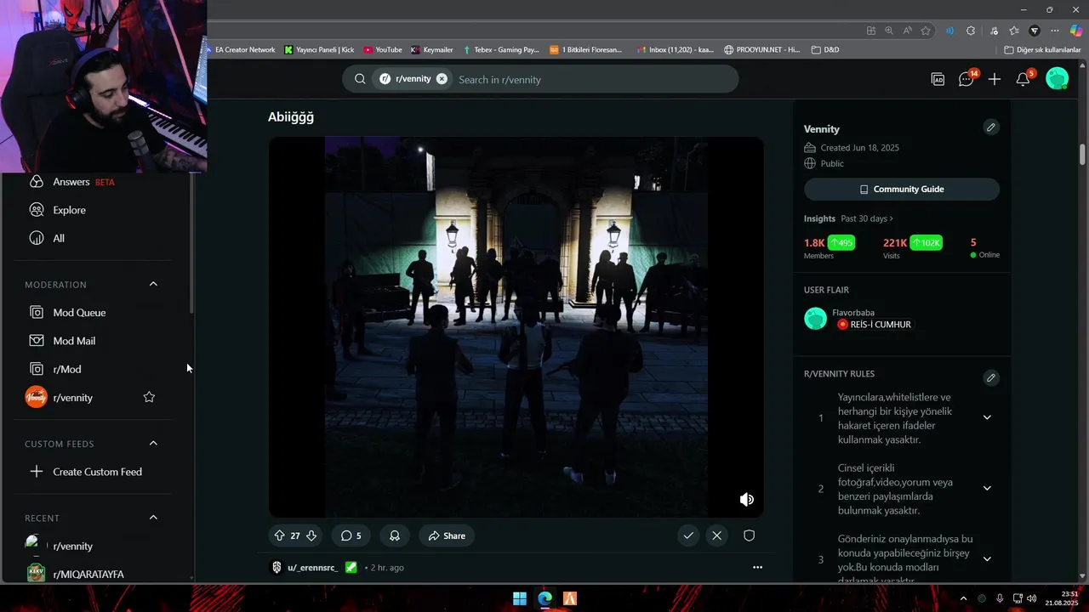The image size is (1089, 612).
Task: Expand rule 3 about gönderi onayı
Action: coord(987,558)
